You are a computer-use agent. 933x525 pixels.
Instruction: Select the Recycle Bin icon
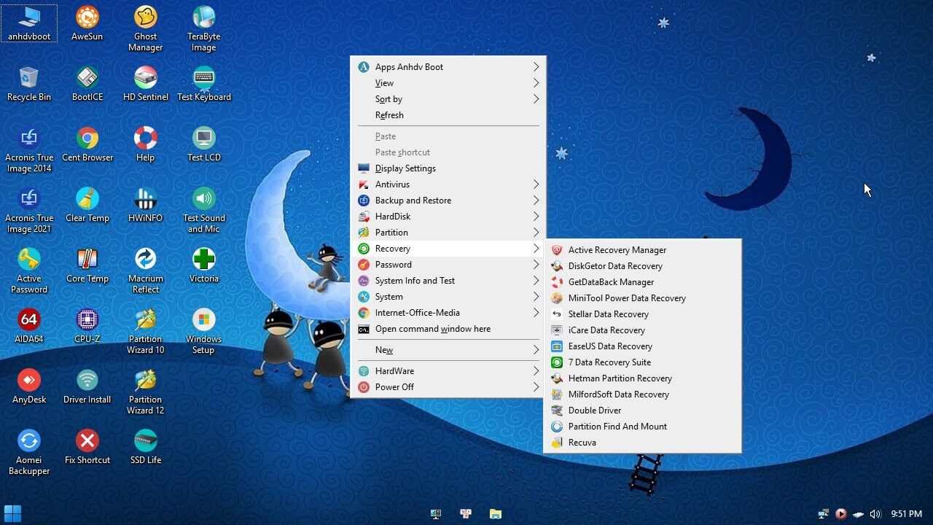(x=29, y=84)
